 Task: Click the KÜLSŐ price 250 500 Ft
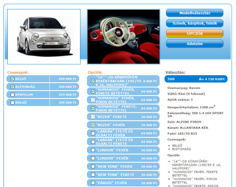tap(67, 102)
